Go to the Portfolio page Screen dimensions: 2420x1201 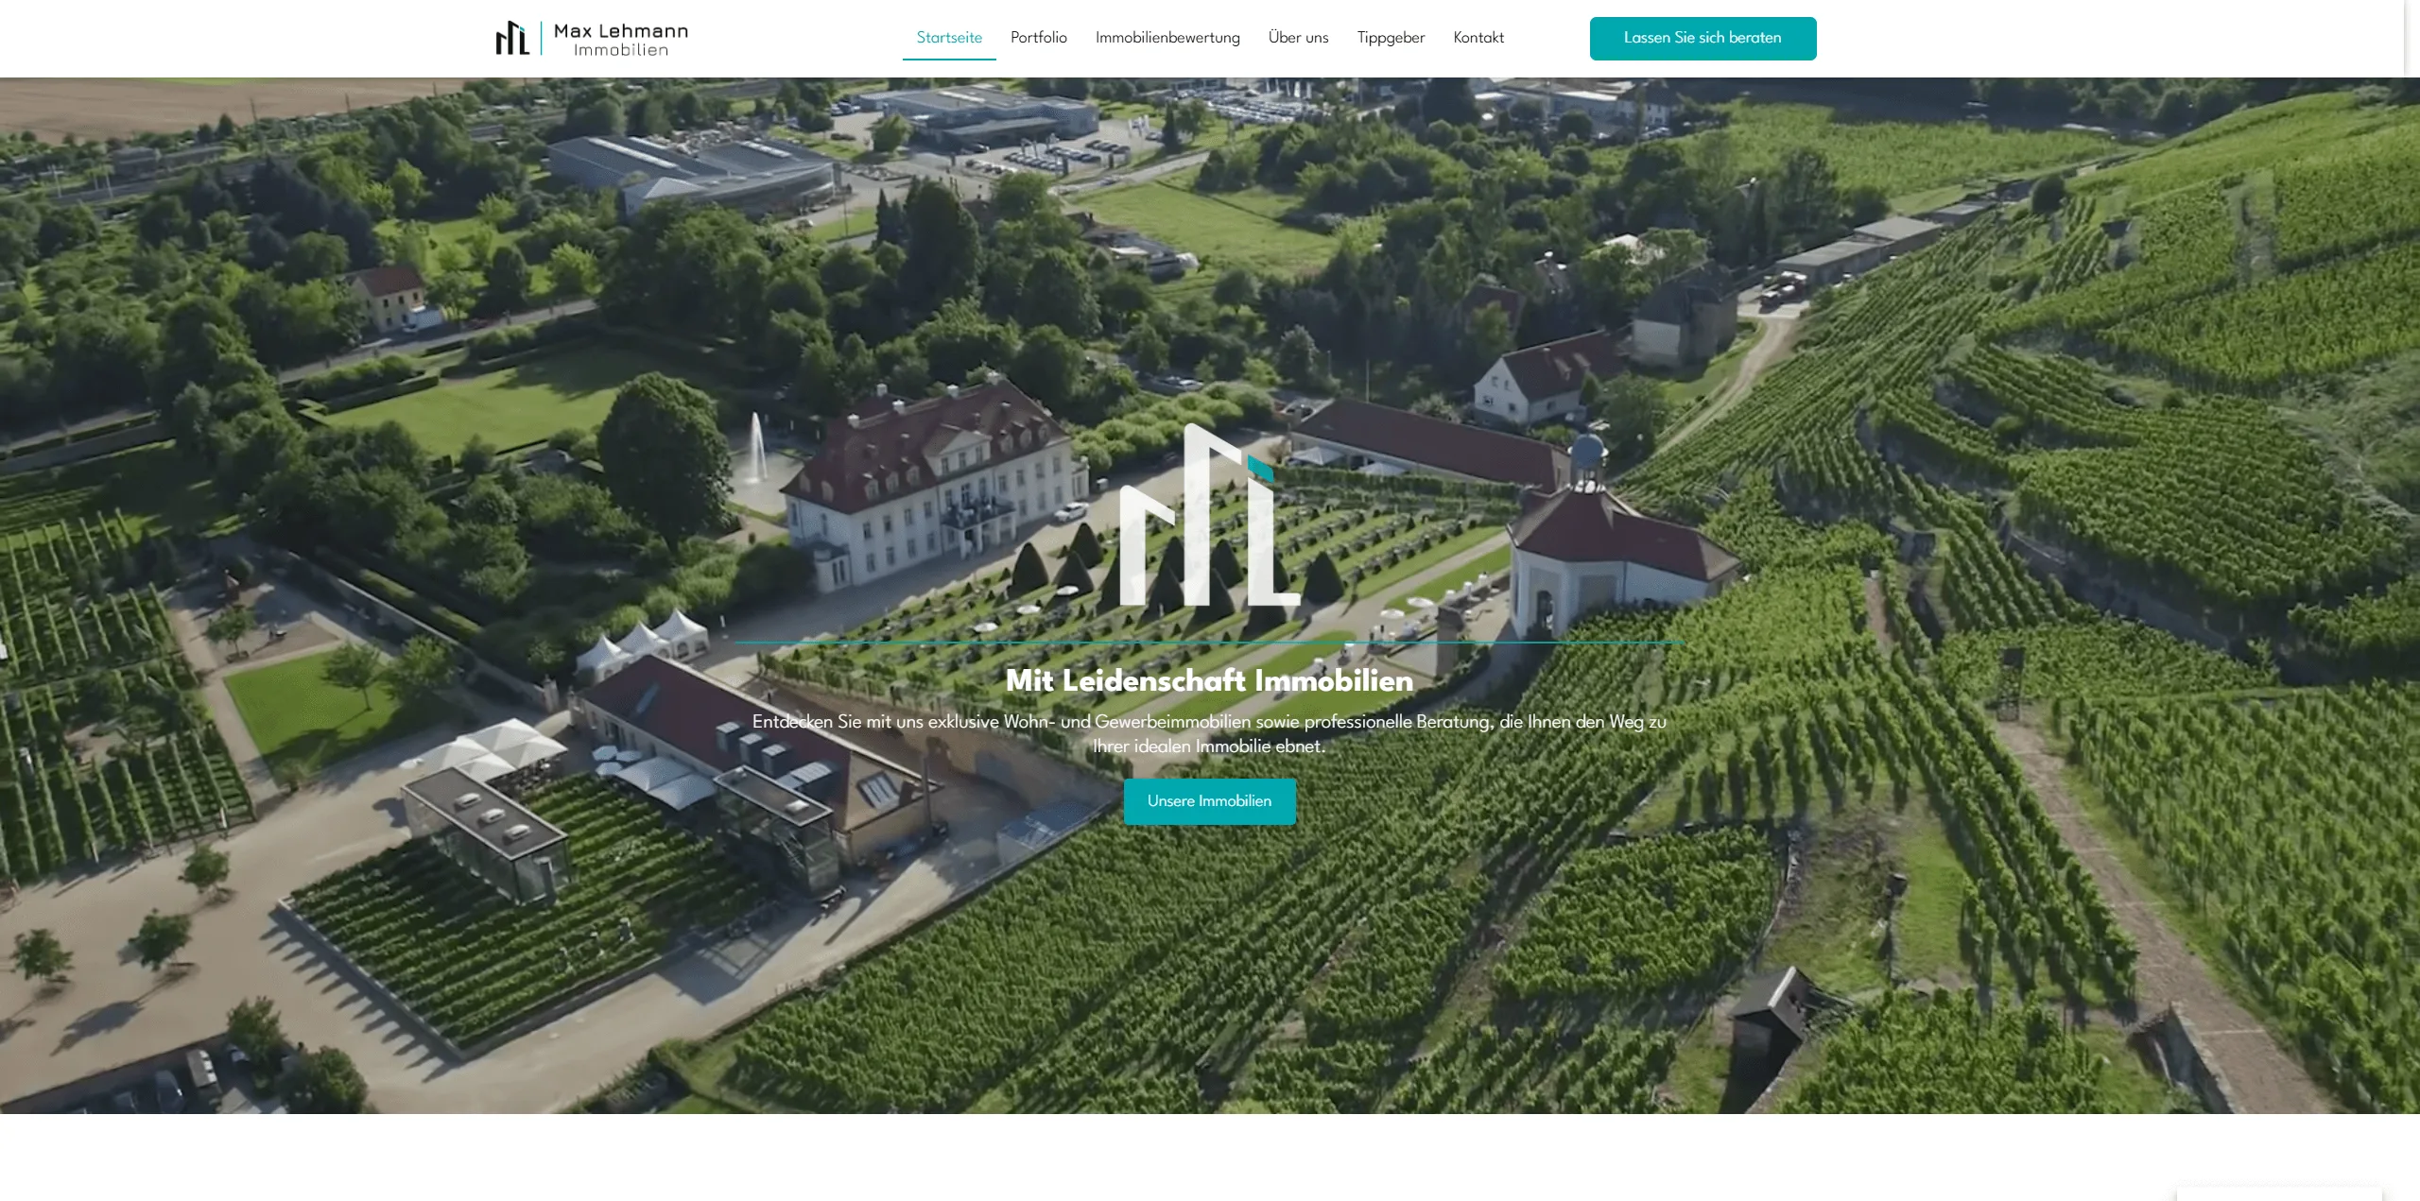click(x=1038, y=38)
